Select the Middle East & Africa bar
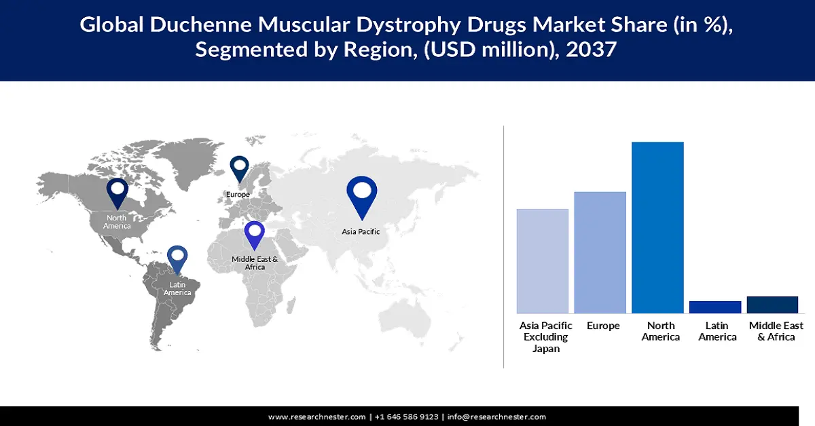The width and height of the screenshot is (815, 426). point(772,304)
